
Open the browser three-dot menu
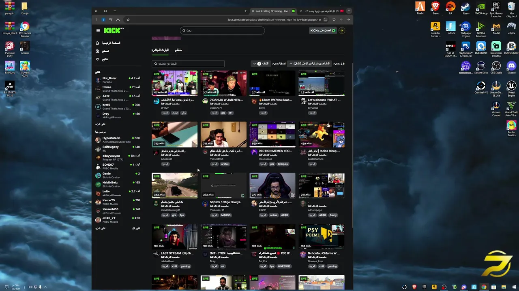pyautogui.click(x=96, y=19)
